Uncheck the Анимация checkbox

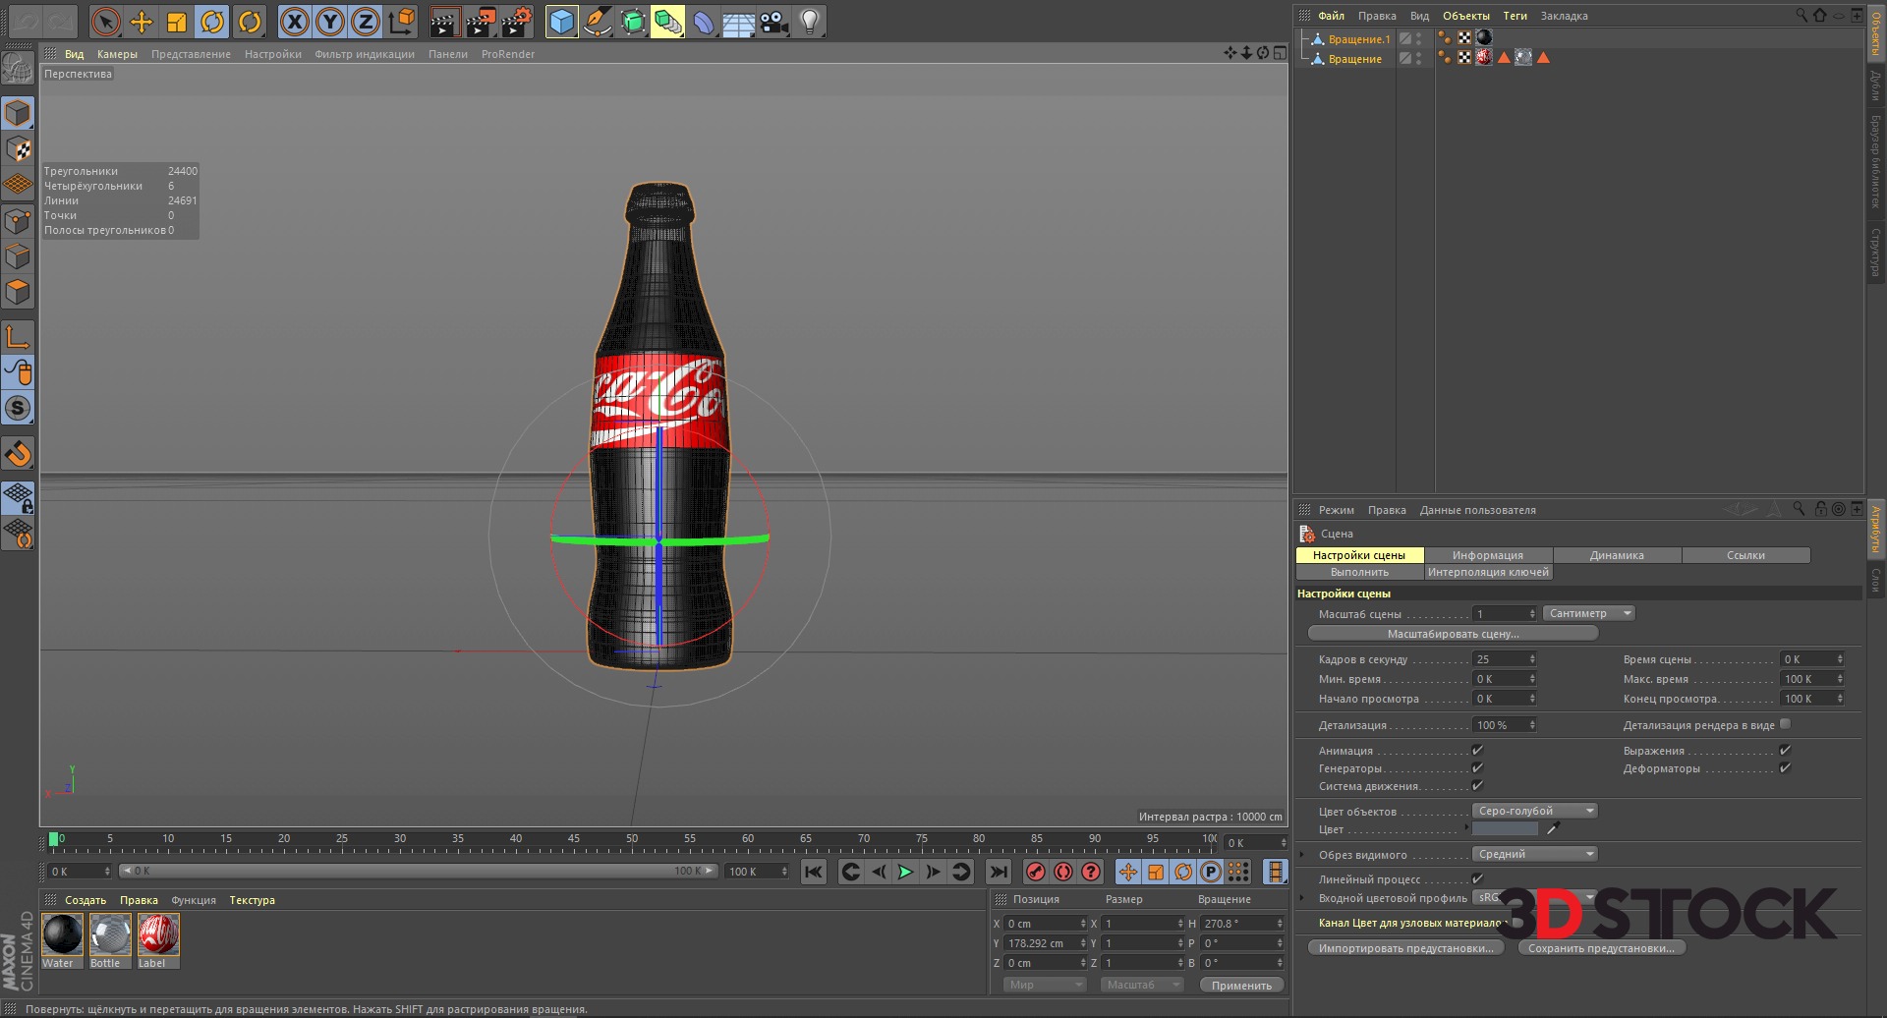[x=1477, y=751]
